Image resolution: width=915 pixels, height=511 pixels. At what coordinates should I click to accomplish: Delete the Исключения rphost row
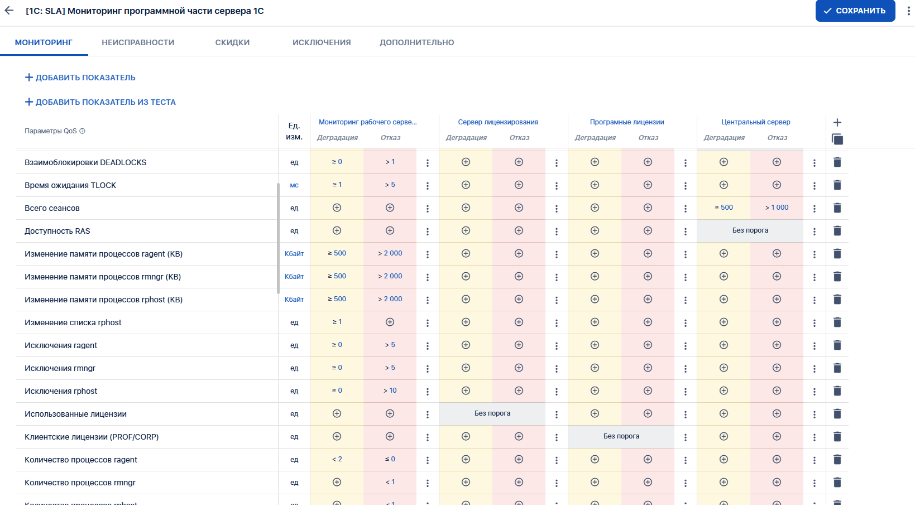tap(837, 391)
